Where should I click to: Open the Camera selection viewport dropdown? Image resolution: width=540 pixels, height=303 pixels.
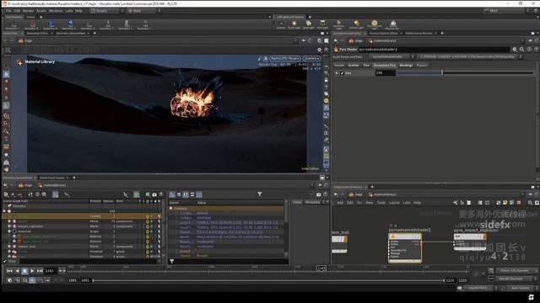[x=311, y=59]
